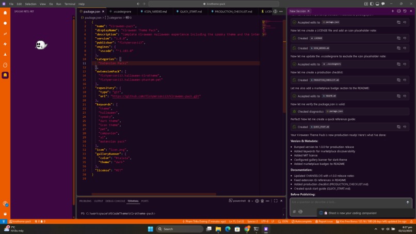
Task: Click the kirotheme-pack branch in the status bar
Action: (x=20, y=221)
